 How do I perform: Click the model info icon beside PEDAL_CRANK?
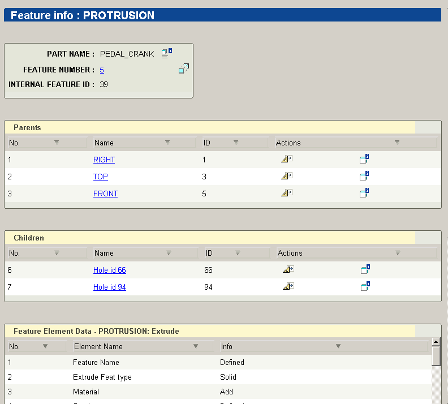166,54
